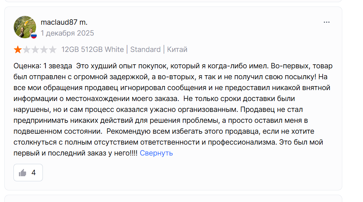Image resolution: width=363 pixels, height=202 pixels.
Task: Click the review date 1 декабря 2025
Action: point(67,33)
